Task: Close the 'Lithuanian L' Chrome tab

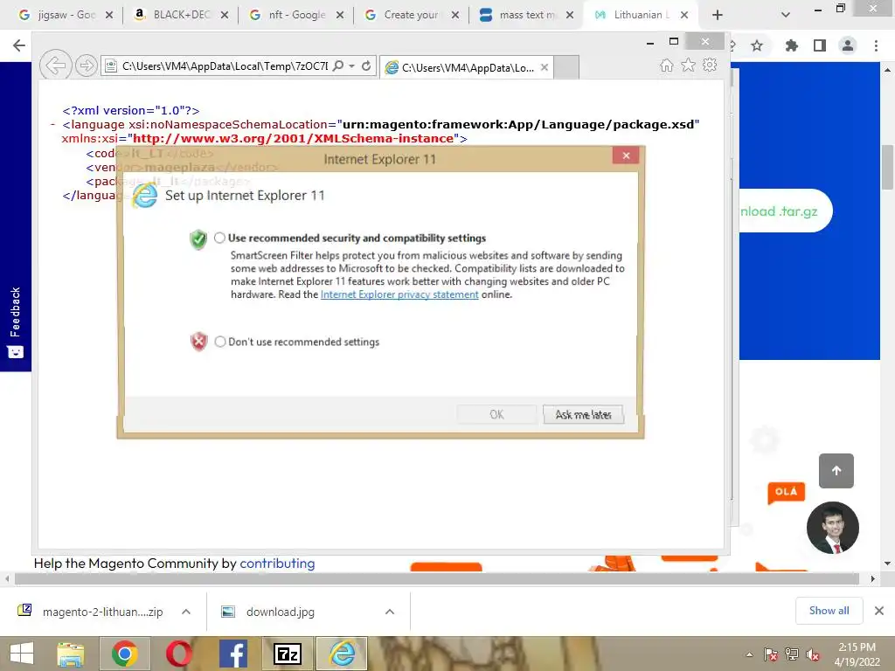Action: click(684, 16)
